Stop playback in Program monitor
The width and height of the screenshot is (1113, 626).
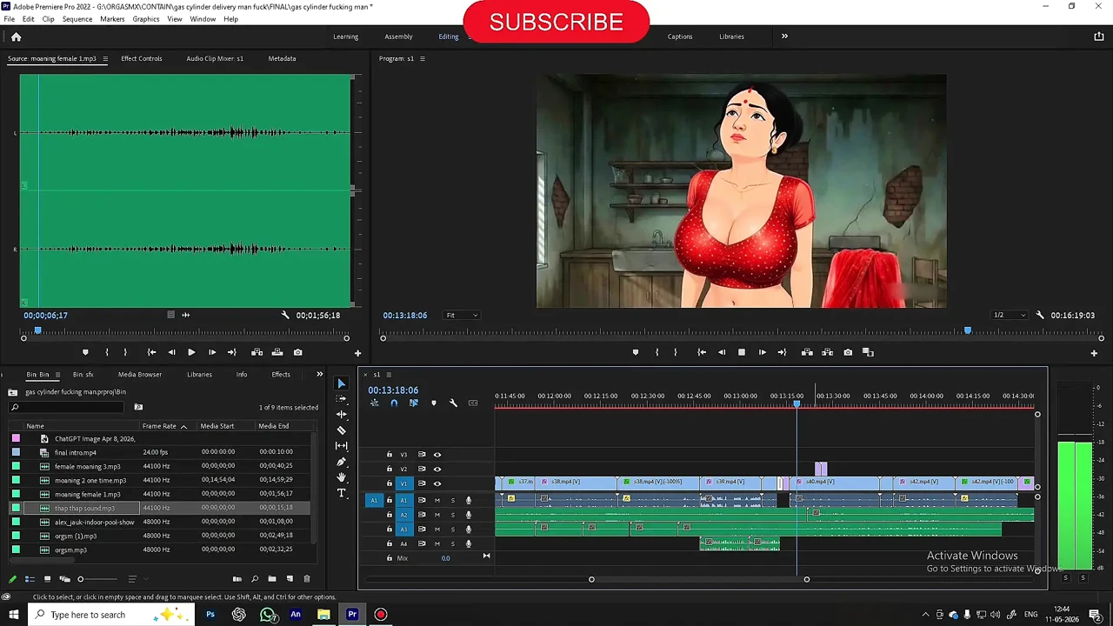[742, 352]
